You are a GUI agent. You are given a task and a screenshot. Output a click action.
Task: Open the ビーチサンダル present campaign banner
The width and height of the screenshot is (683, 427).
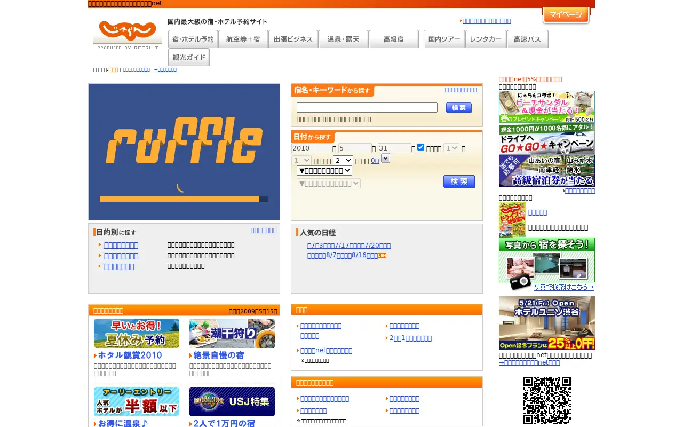tap(547, 107)
